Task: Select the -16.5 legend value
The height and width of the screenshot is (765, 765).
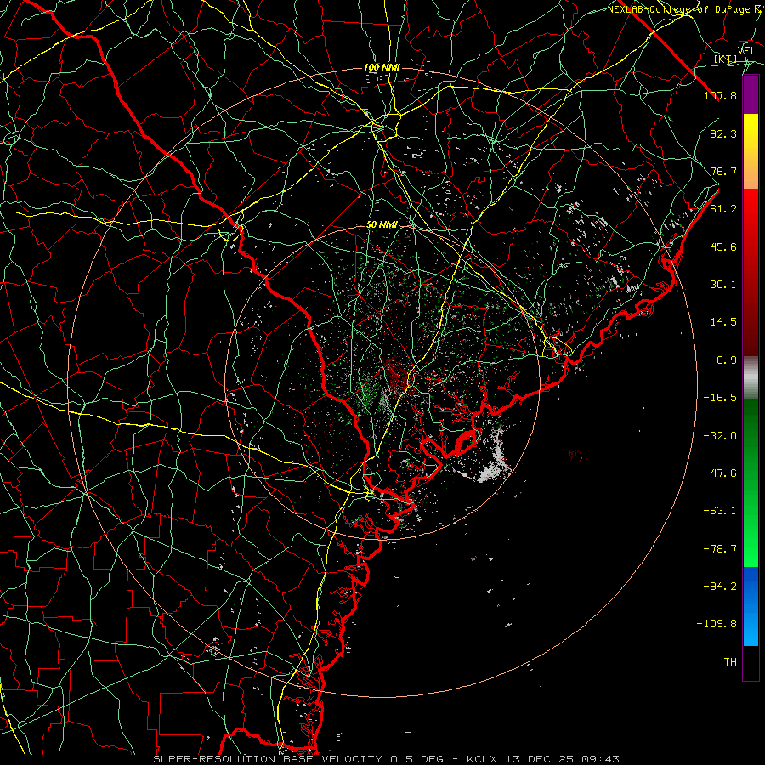Action: coord(720,398)
